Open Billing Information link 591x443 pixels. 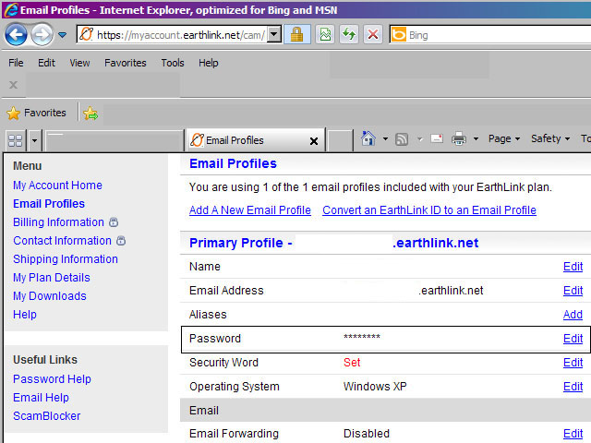coord(58,222)
